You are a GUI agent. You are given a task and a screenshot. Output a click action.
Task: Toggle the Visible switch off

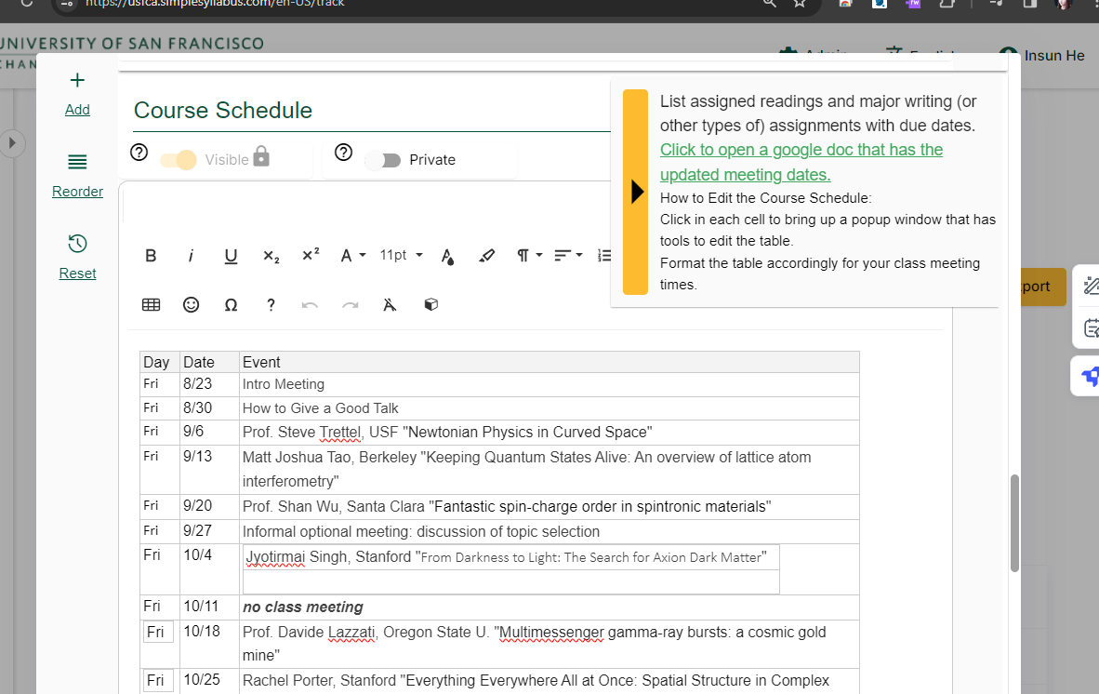[178, 160]
